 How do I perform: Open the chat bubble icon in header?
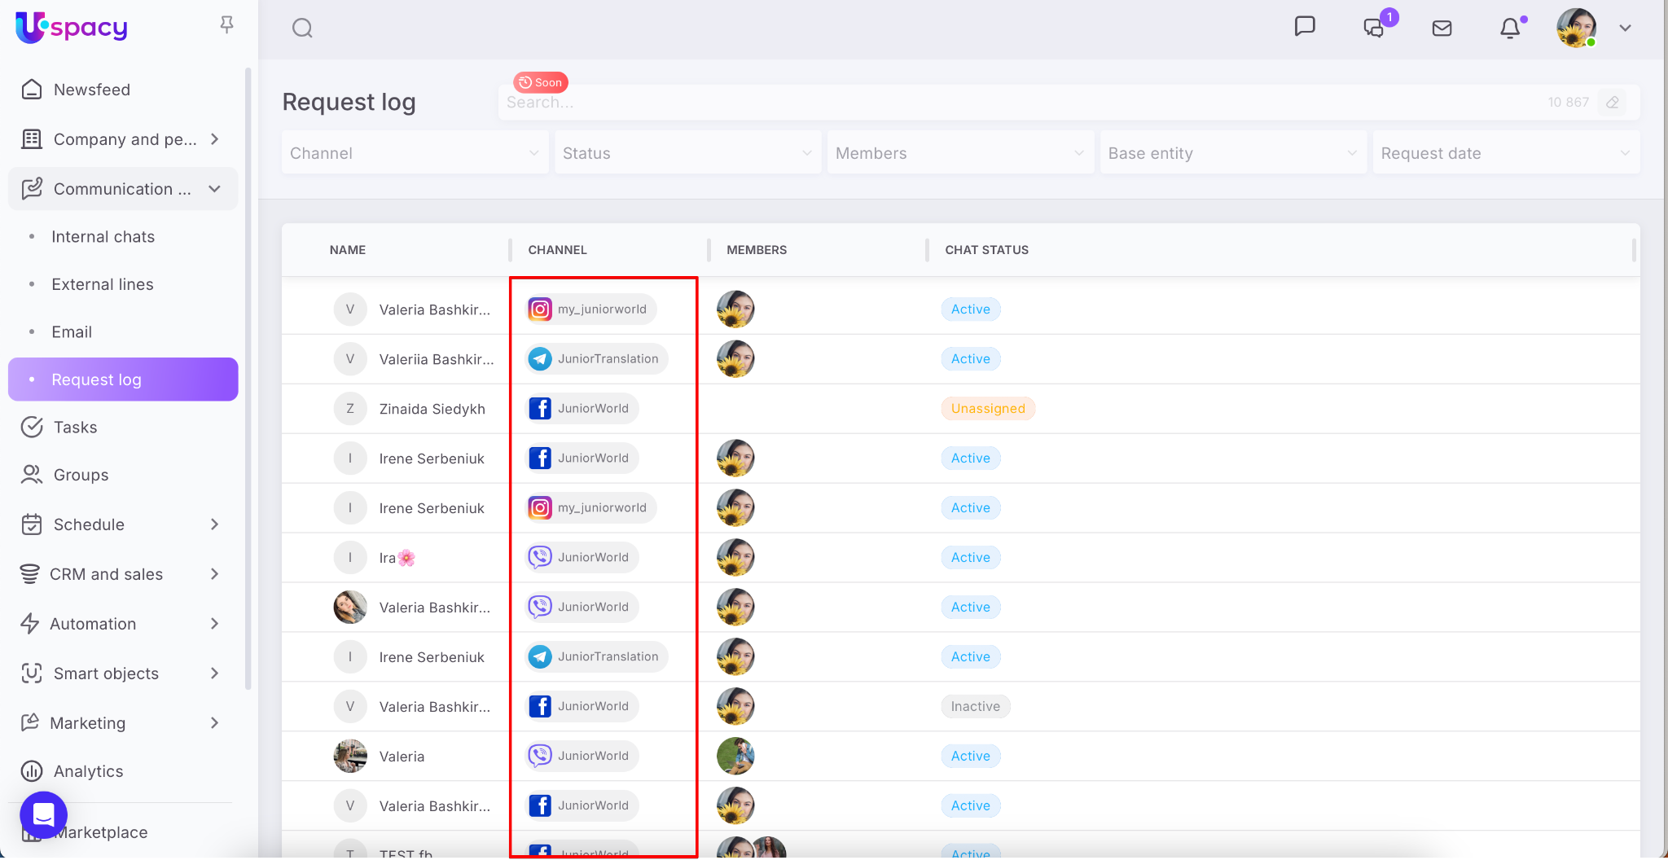coord(1305,27)
